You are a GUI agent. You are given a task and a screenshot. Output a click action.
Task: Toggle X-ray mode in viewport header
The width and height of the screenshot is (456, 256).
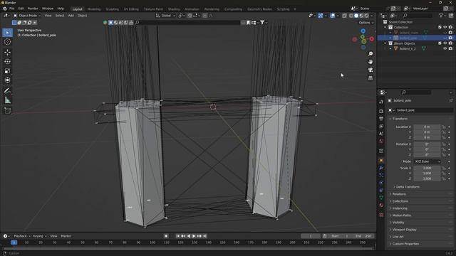[344, 16]
